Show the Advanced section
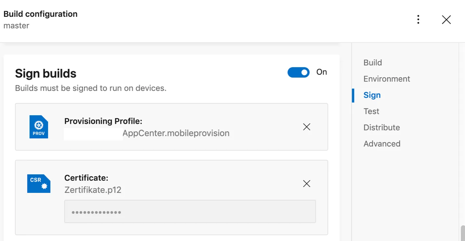Screen dimensions: 465x241 click(x=382, y=144)
